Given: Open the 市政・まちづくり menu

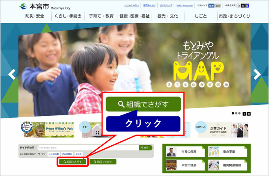Looking at the screenshot, I should pos(234,16).
